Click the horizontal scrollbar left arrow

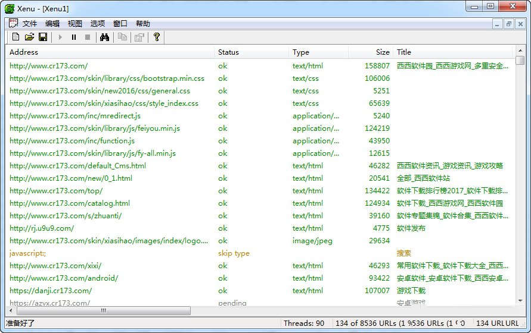(x=11, y=310)
